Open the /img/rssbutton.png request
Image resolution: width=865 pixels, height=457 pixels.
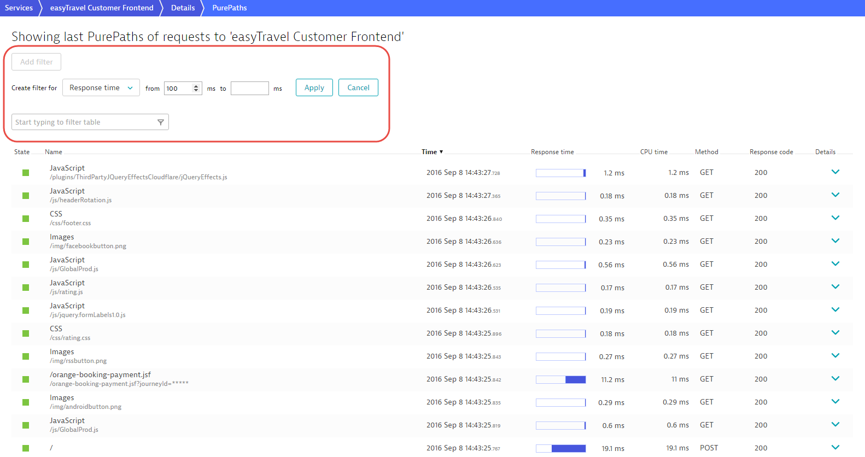[x=78, y=361]
